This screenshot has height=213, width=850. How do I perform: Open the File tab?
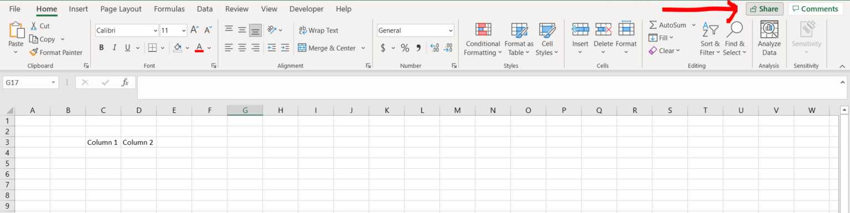[x=15, y=9]
